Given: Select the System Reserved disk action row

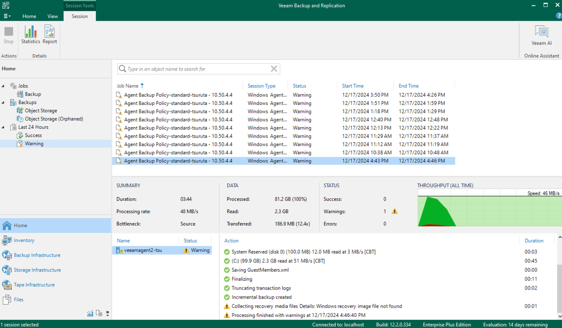Looking at the screenshot, I should pyautogui.click(x=389, y=252).
